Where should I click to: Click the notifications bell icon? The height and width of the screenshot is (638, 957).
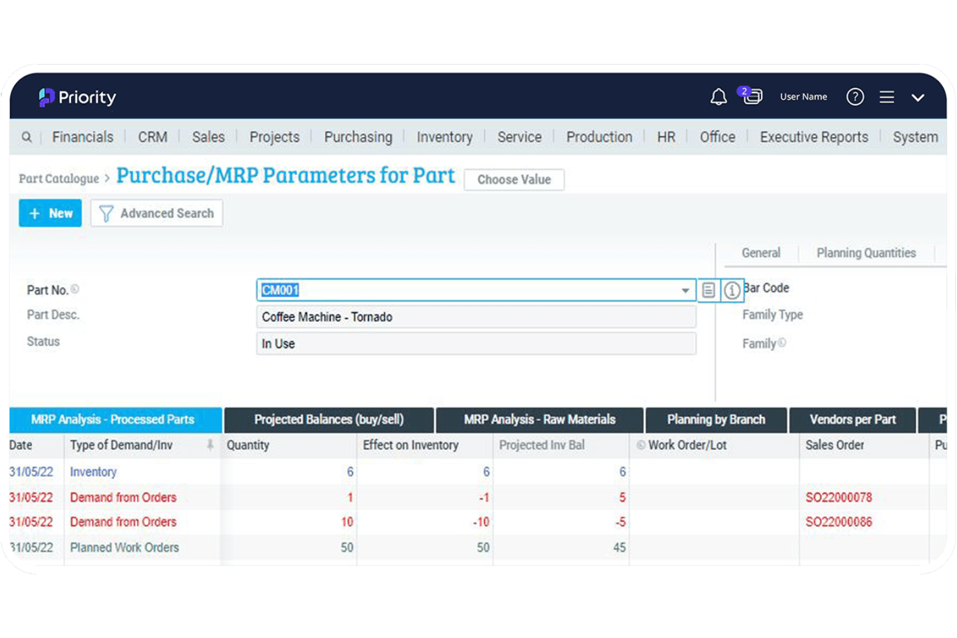(718, 96)
